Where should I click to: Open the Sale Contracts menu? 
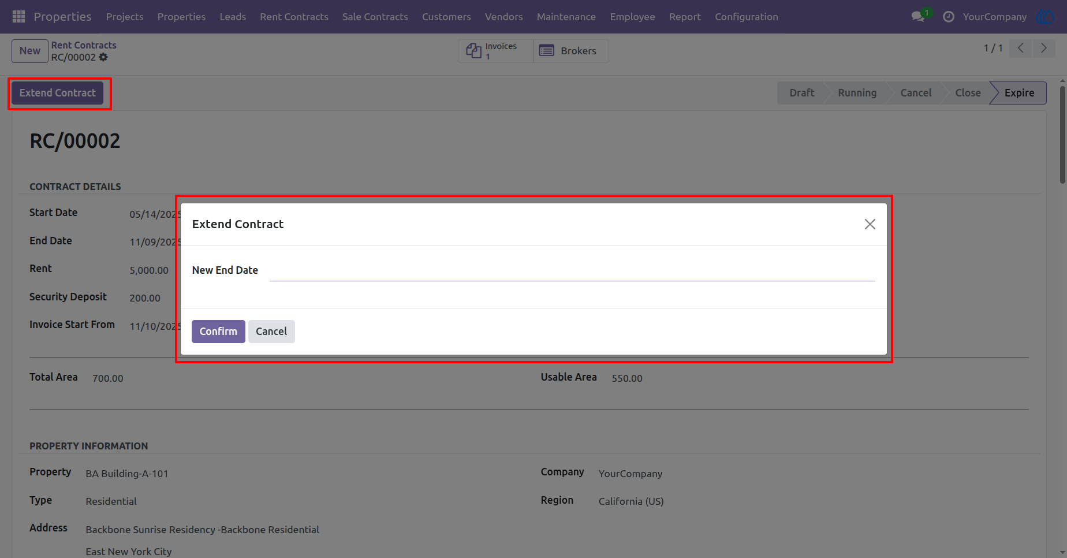[375, 17]
